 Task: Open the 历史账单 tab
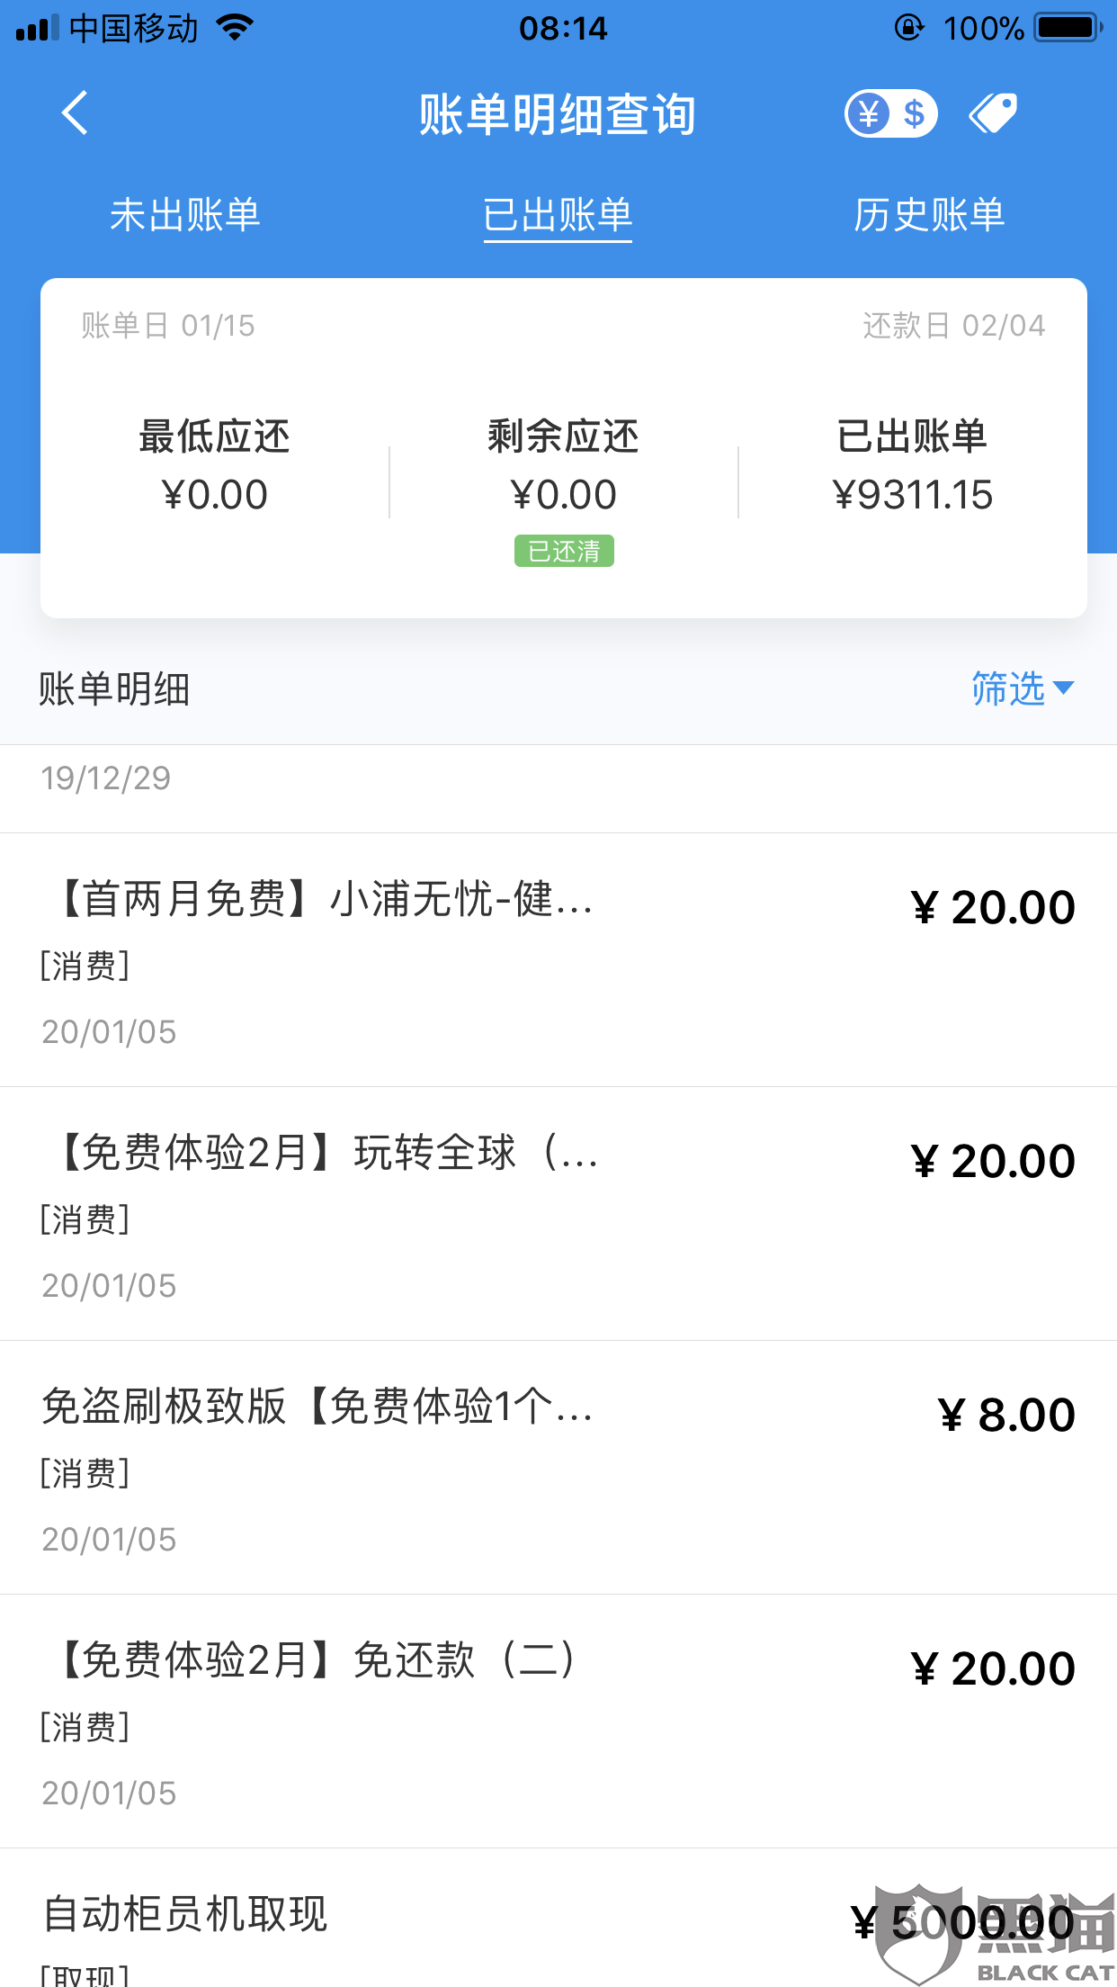pos(929,215)
